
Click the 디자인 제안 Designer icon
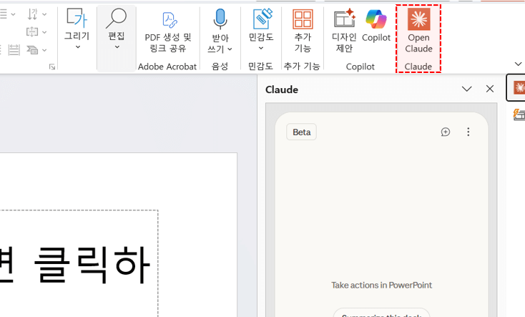344,30
